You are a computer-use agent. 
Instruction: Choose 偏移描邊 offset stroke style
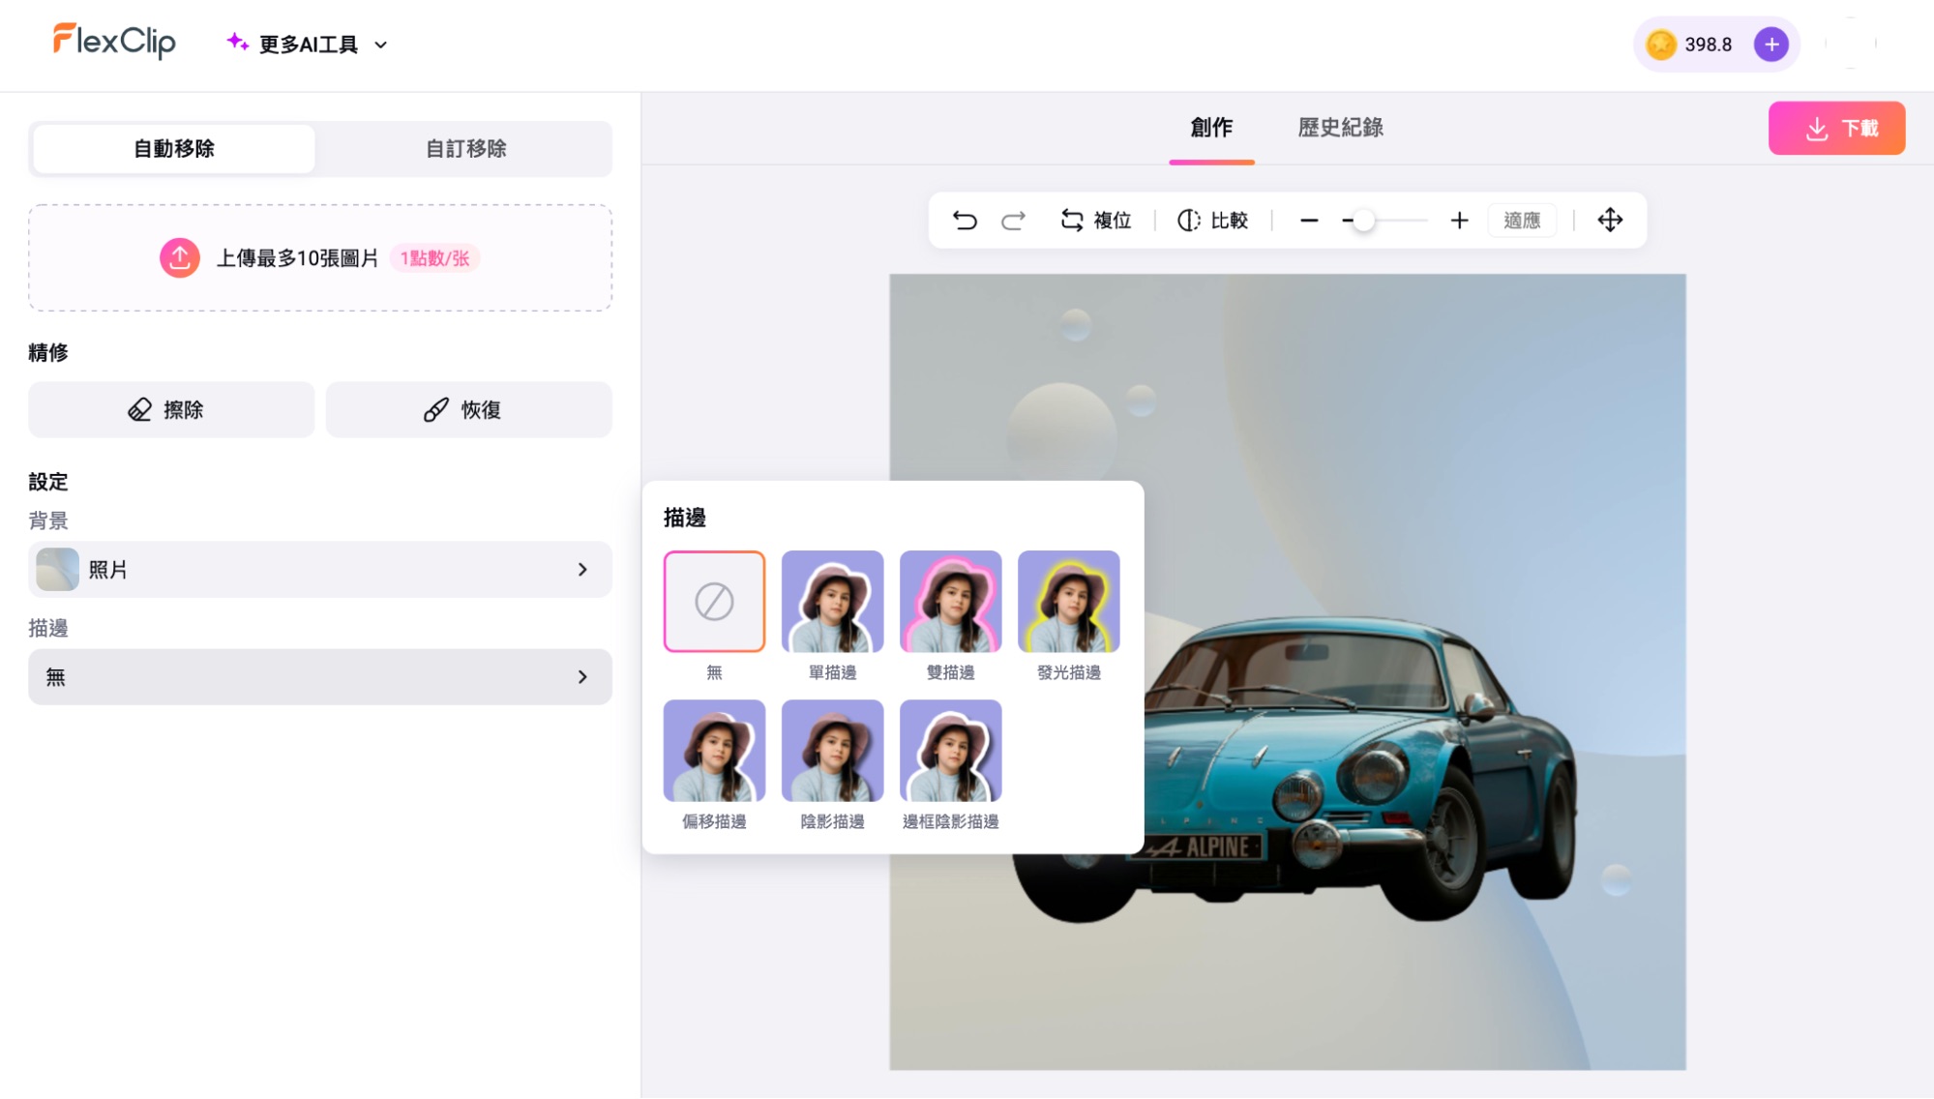714,751
